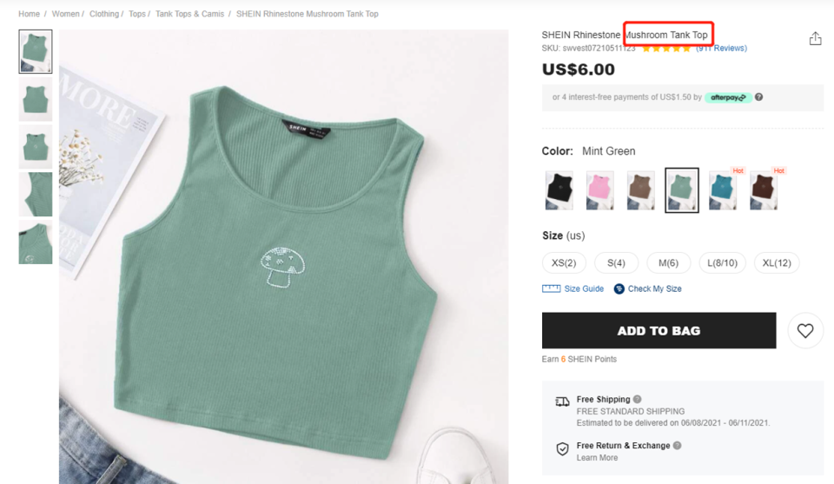Click the Check My Size icon

(619, 288)
